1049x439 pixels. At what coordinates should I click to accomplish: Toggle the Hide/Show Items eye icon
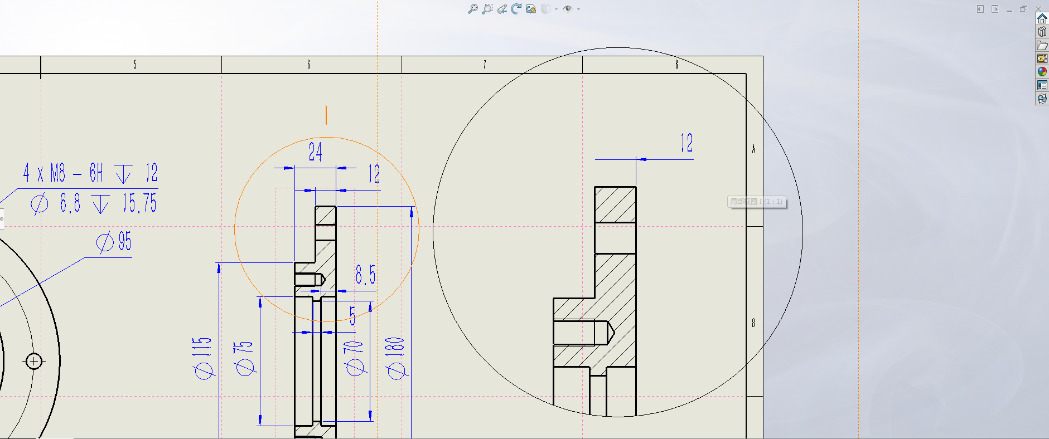[568, 9]
